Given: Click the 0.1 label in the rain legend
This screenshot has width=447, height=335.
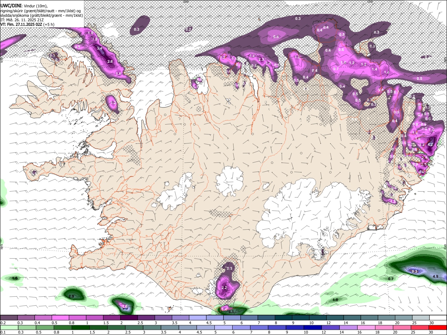Looking at the screenshot, I should [3, 332].
